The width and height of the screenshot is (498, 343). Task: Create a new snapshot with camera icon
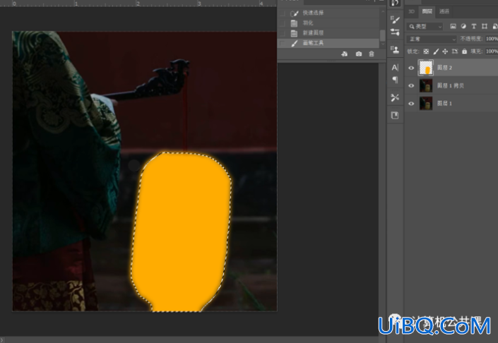pos(359,54)
